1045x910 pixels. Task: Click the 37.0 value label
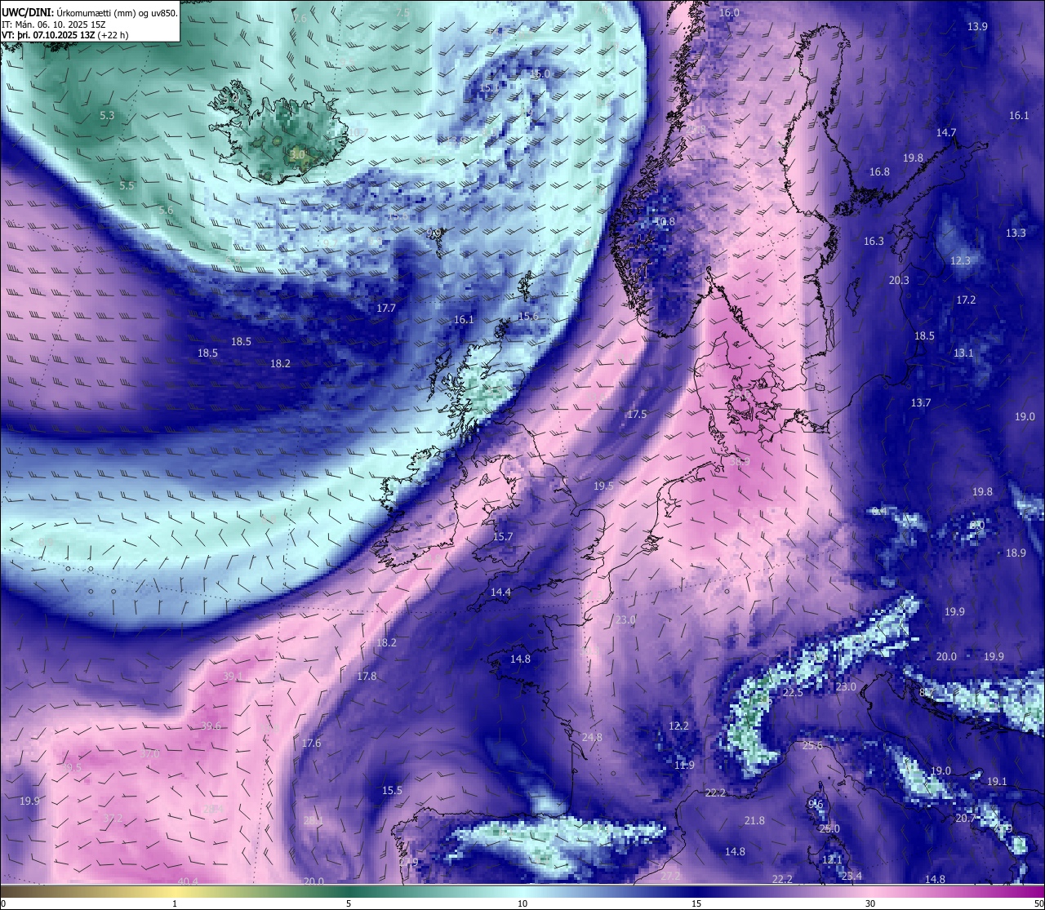[x=149, y=753]
